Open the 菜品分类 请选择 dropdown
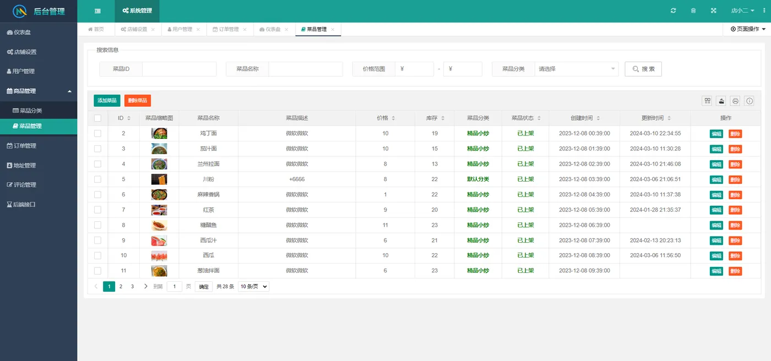 point(577,69)
